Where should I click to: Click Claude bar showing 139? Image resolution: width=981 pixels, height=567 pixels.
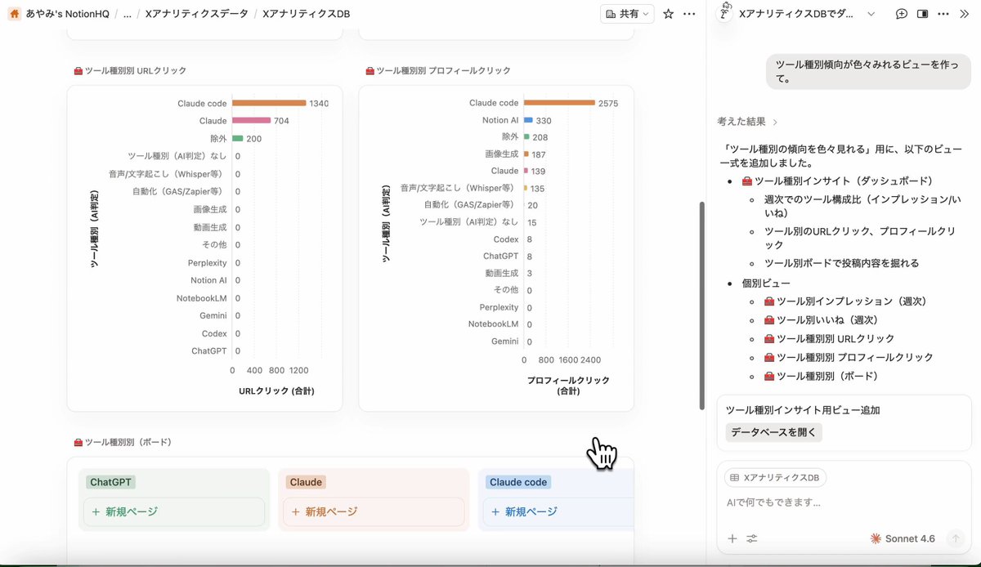coord(526,171)
